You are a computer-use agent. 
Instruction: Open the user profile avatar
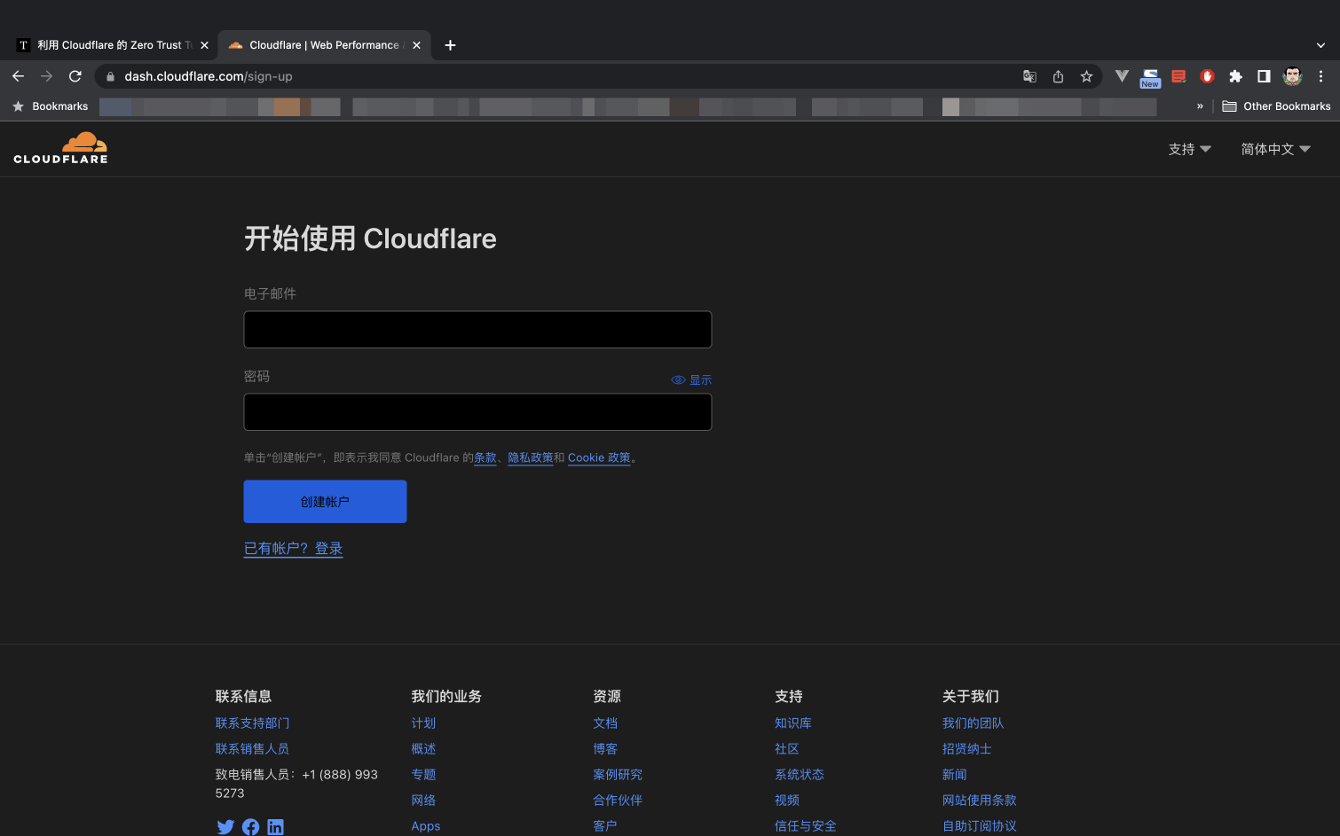[1292, 76]
